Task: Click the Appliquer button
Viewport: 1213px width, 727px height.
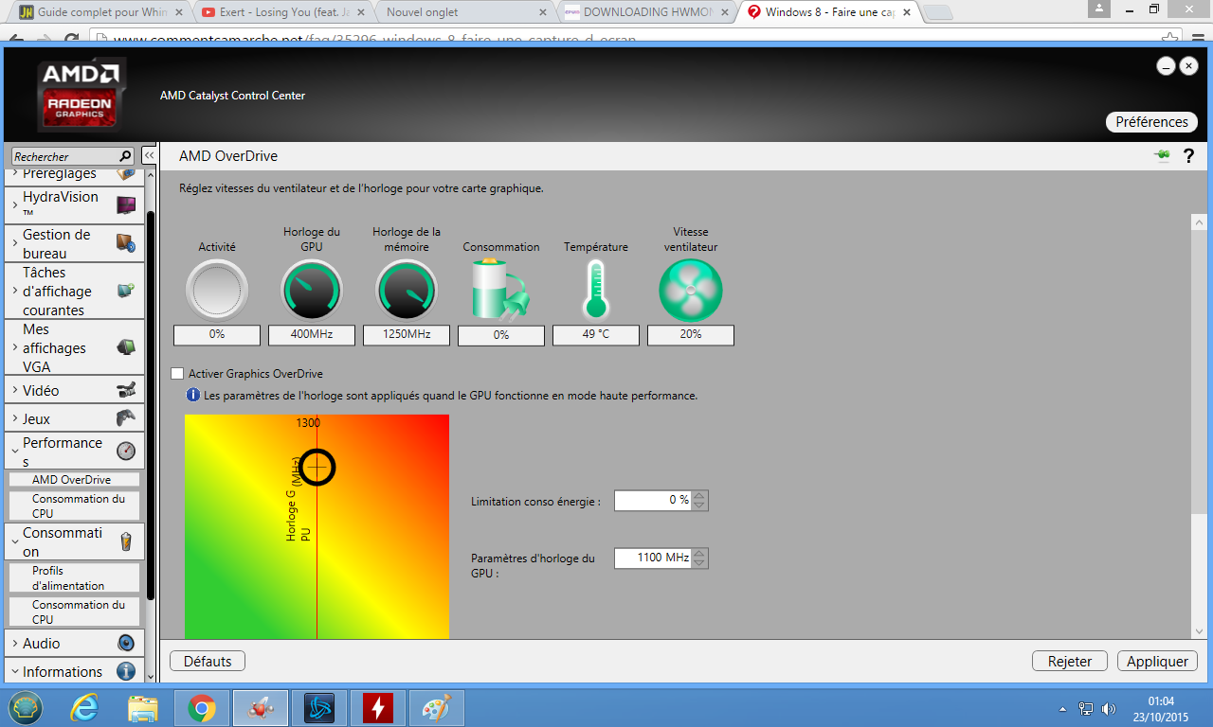Action: (1157, 661)
